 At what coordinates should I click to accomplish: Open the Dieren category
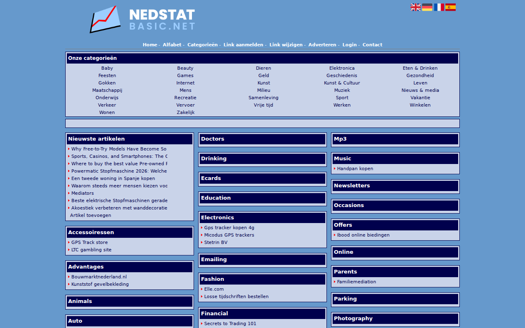click(264, 68)
